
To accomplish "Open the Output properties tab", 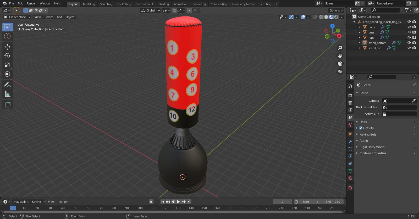I will click(350, 103).
